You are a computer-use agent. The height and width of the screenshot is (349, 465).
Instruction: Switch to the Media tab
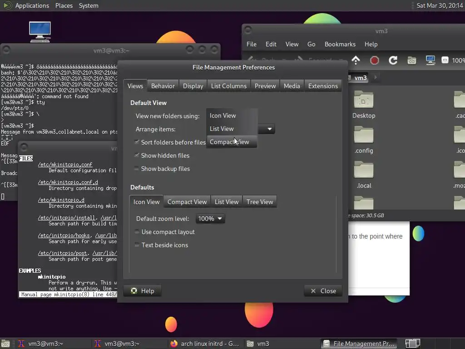point(292,86)
